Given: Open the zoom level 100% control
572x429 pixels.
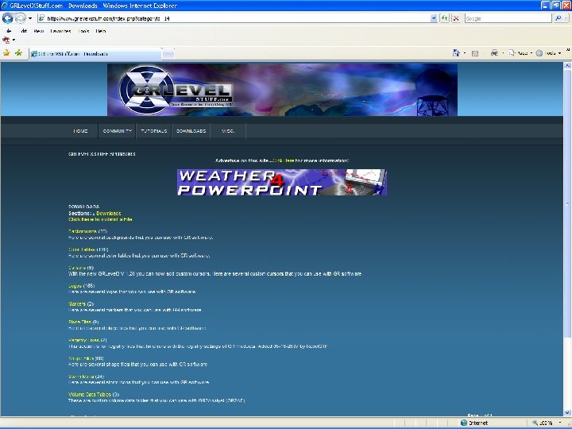Looking at the screenshot, I should point(547,423).
